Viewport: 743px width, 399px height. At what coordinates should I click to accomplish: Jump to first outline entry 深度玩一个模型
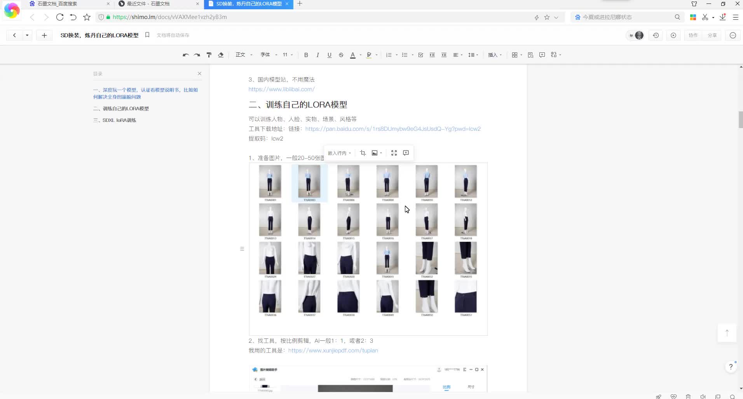pyautogui.click(x=145, y=94)
